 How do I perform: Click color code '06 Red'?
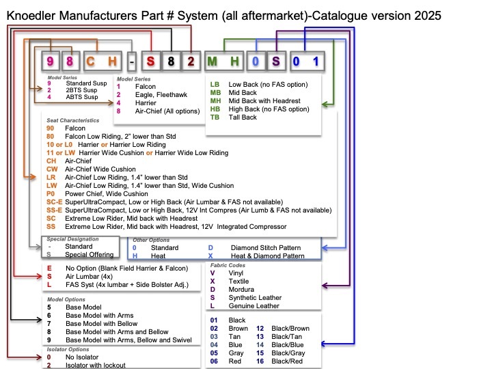coord(225,361)
